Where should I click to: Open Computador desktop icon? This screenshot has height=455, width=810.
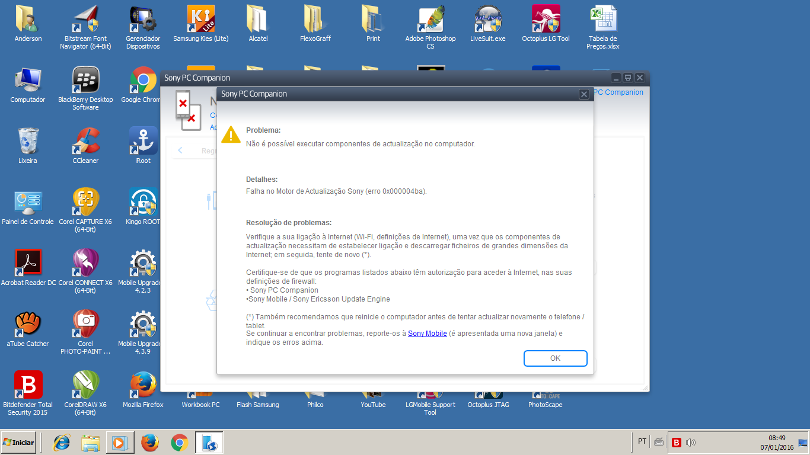coord(28,85)
